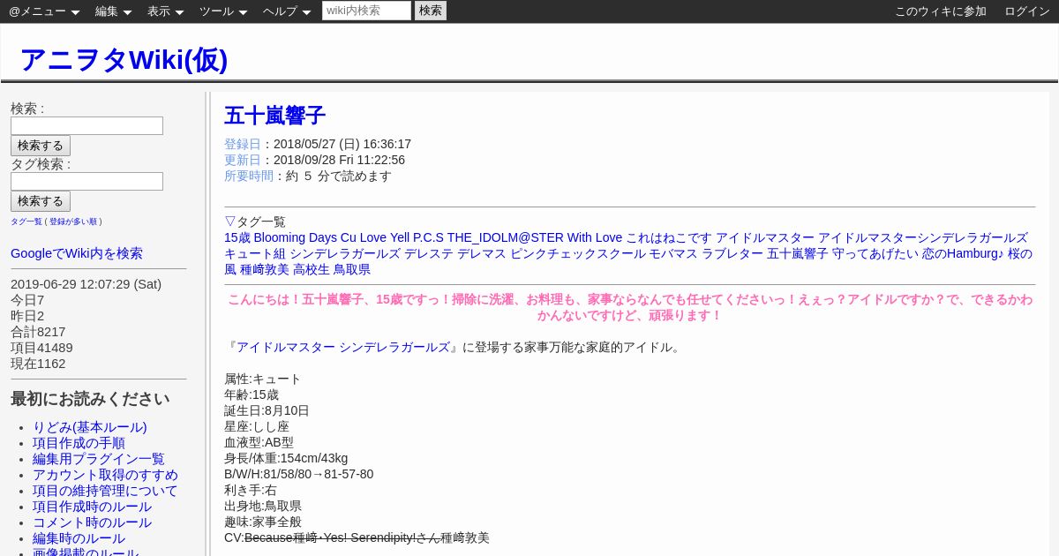Open the 編集 dropdown menu
This screenshot has height=556, width=1059.
coord(114,11)
